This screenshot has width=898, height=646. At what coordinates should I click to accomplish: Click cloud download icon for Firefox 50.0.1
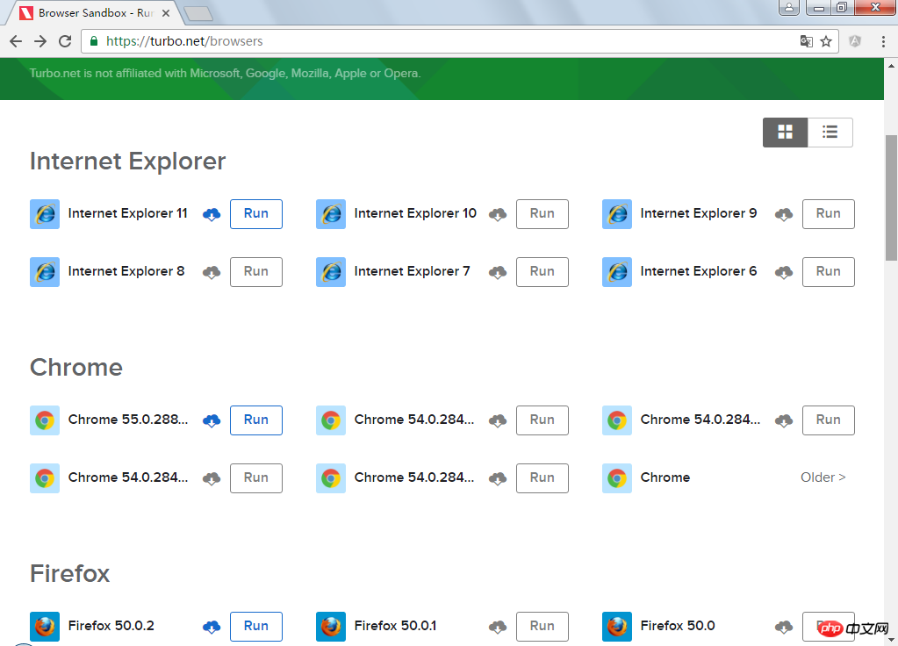point(498,627)
